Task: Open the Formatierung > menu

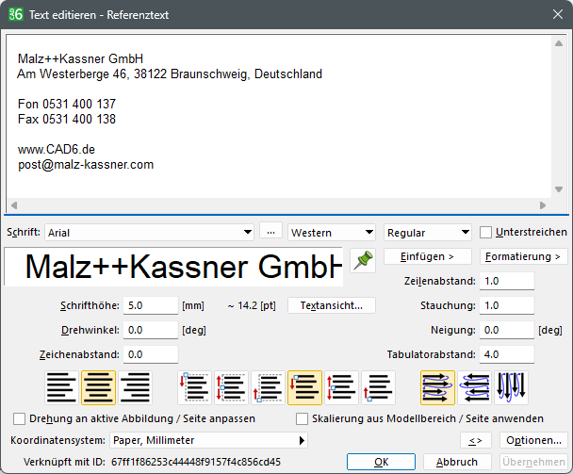Action: click(x=524, y=256)
